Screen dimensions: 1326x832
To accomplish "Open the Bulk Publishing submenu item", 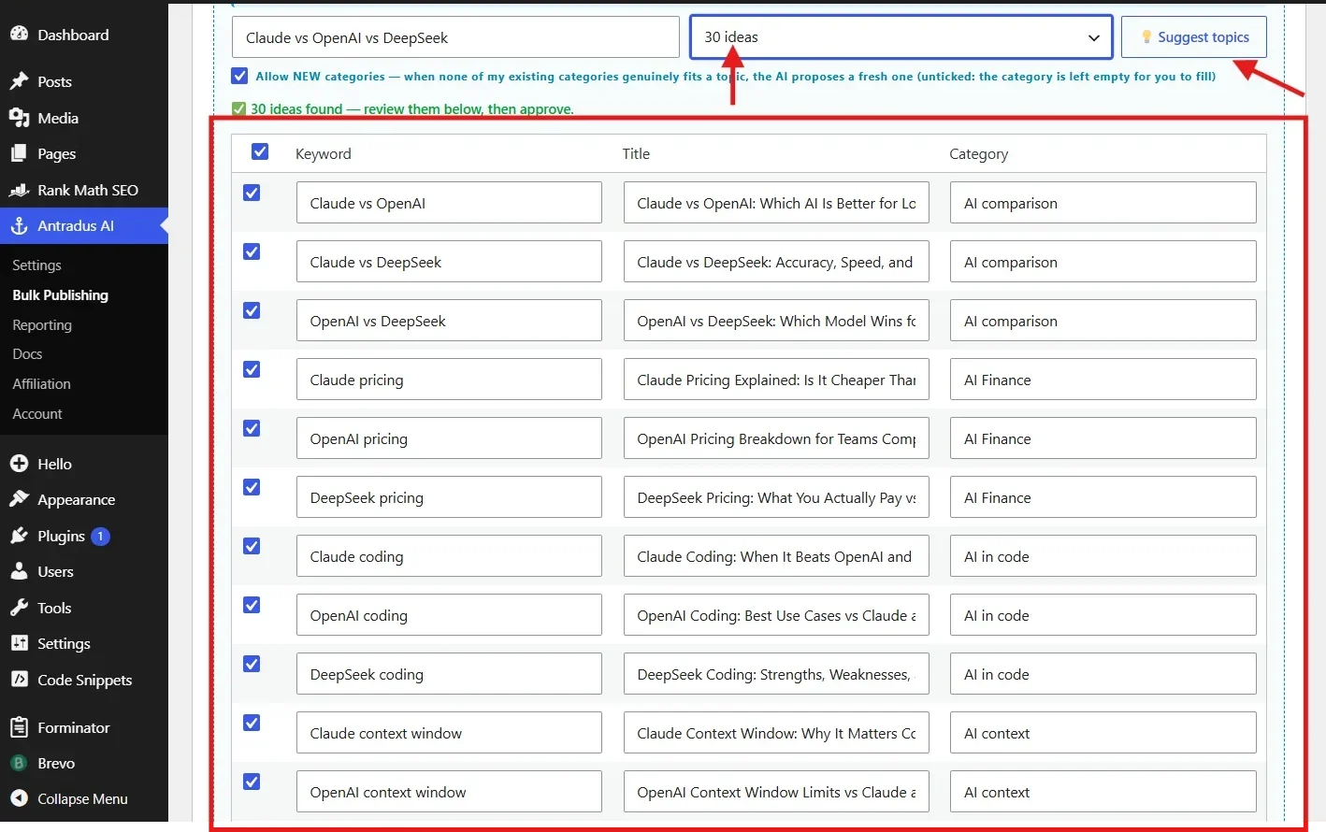I will coord(60,295).
